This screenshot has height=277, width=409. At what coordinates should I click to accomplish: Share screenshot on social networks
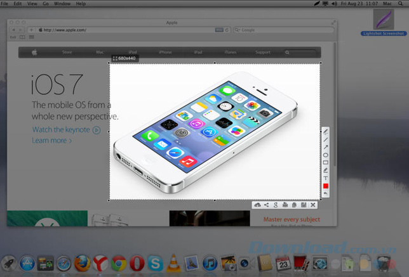point(266,205)
